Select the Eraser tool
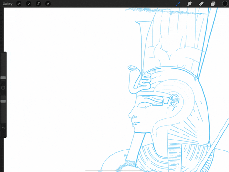This screenshot has height=172, width=229. tap(201, 4)
